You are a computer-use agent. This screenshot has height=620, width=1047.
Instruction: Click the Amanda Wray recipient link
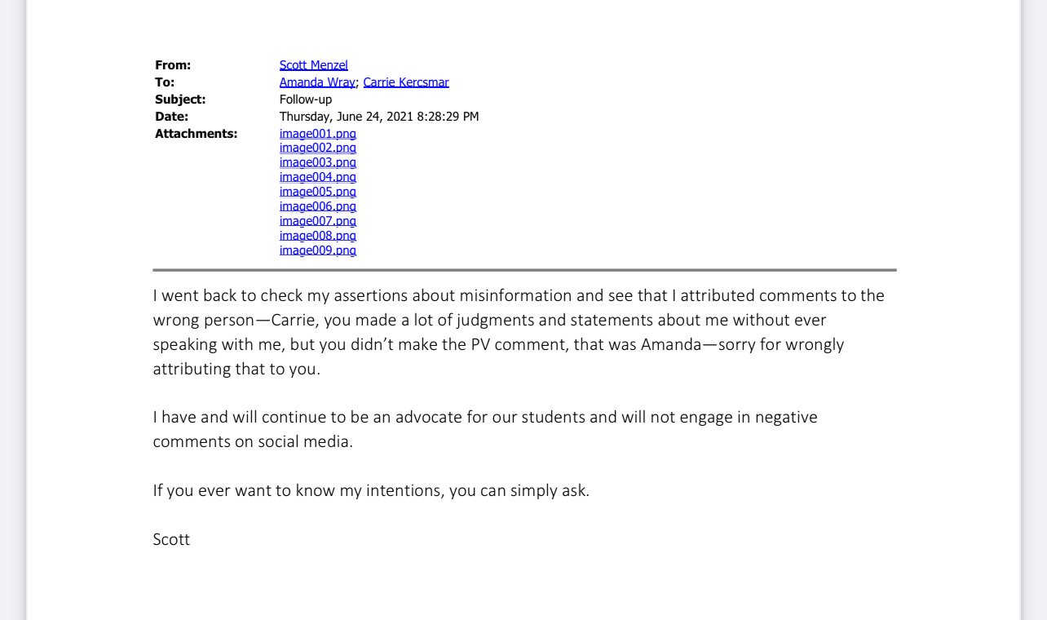(x=316, y=82)
